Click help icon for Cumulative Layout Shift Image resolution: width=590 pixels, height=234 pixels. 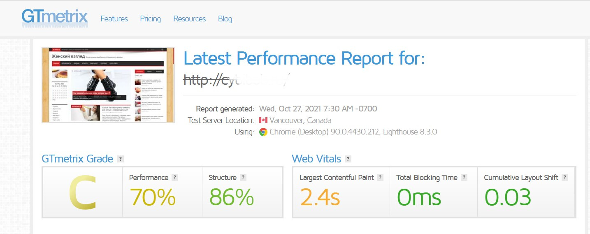pyautogui.click(x=565, y=178)
